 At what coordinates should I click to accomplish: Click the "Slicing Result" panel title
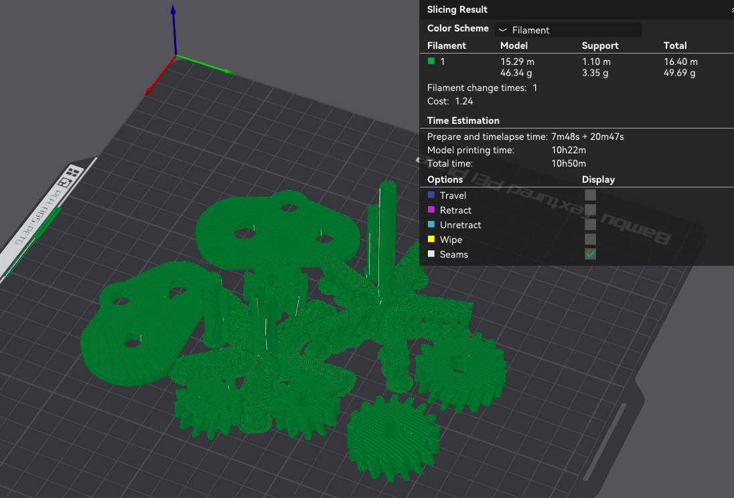pos(457,9)
